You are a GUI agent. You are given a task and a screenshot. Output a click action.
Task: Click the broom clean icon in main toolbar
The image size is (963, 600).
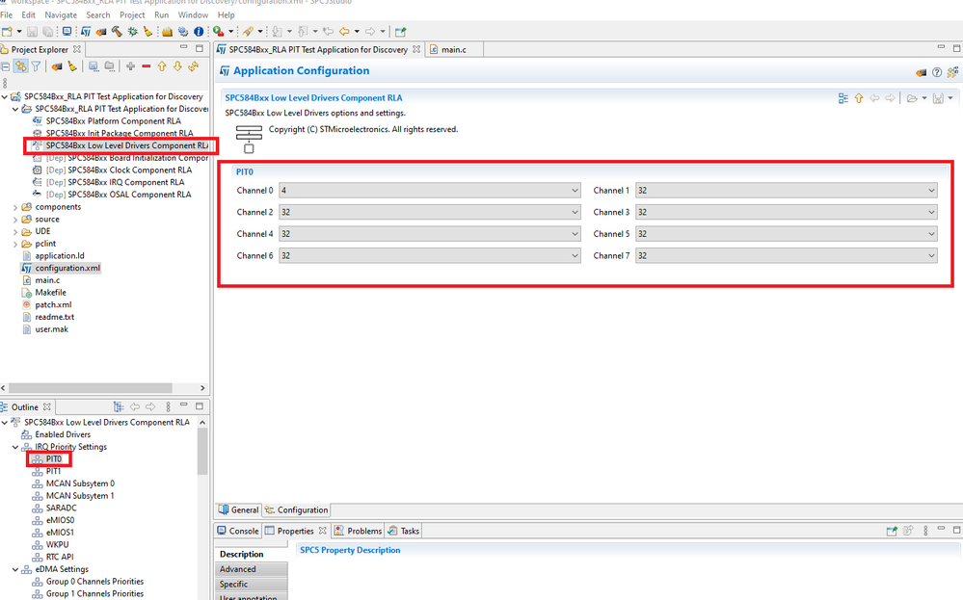[147, 31]
